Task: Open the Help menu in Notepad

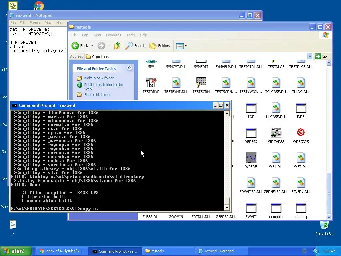Action: (60, 23)
